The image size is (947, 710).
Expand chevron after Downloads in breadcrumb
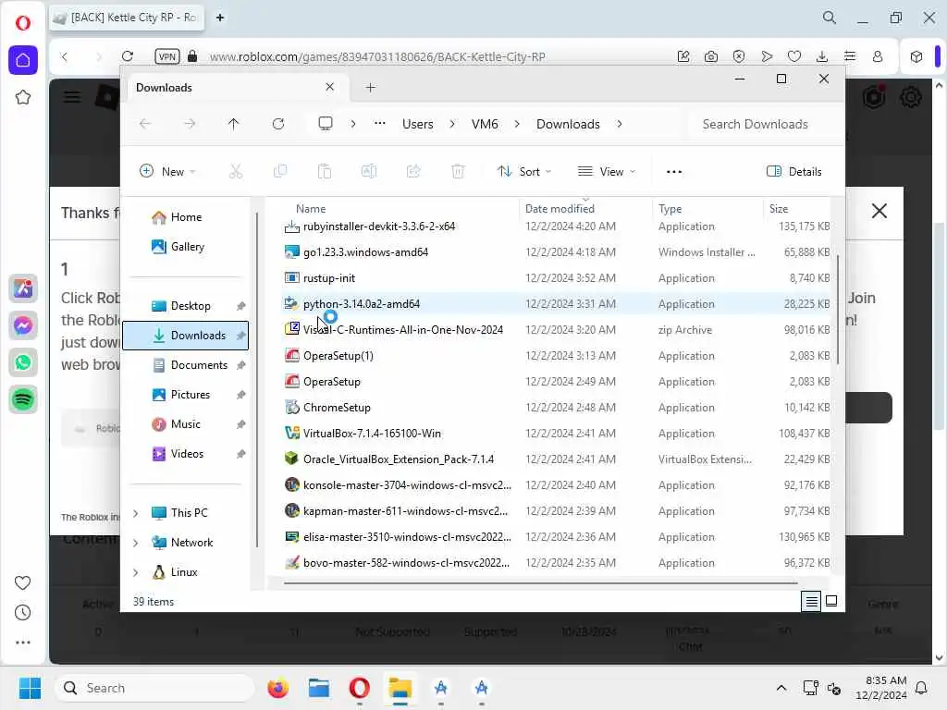(x=619, y=124)
